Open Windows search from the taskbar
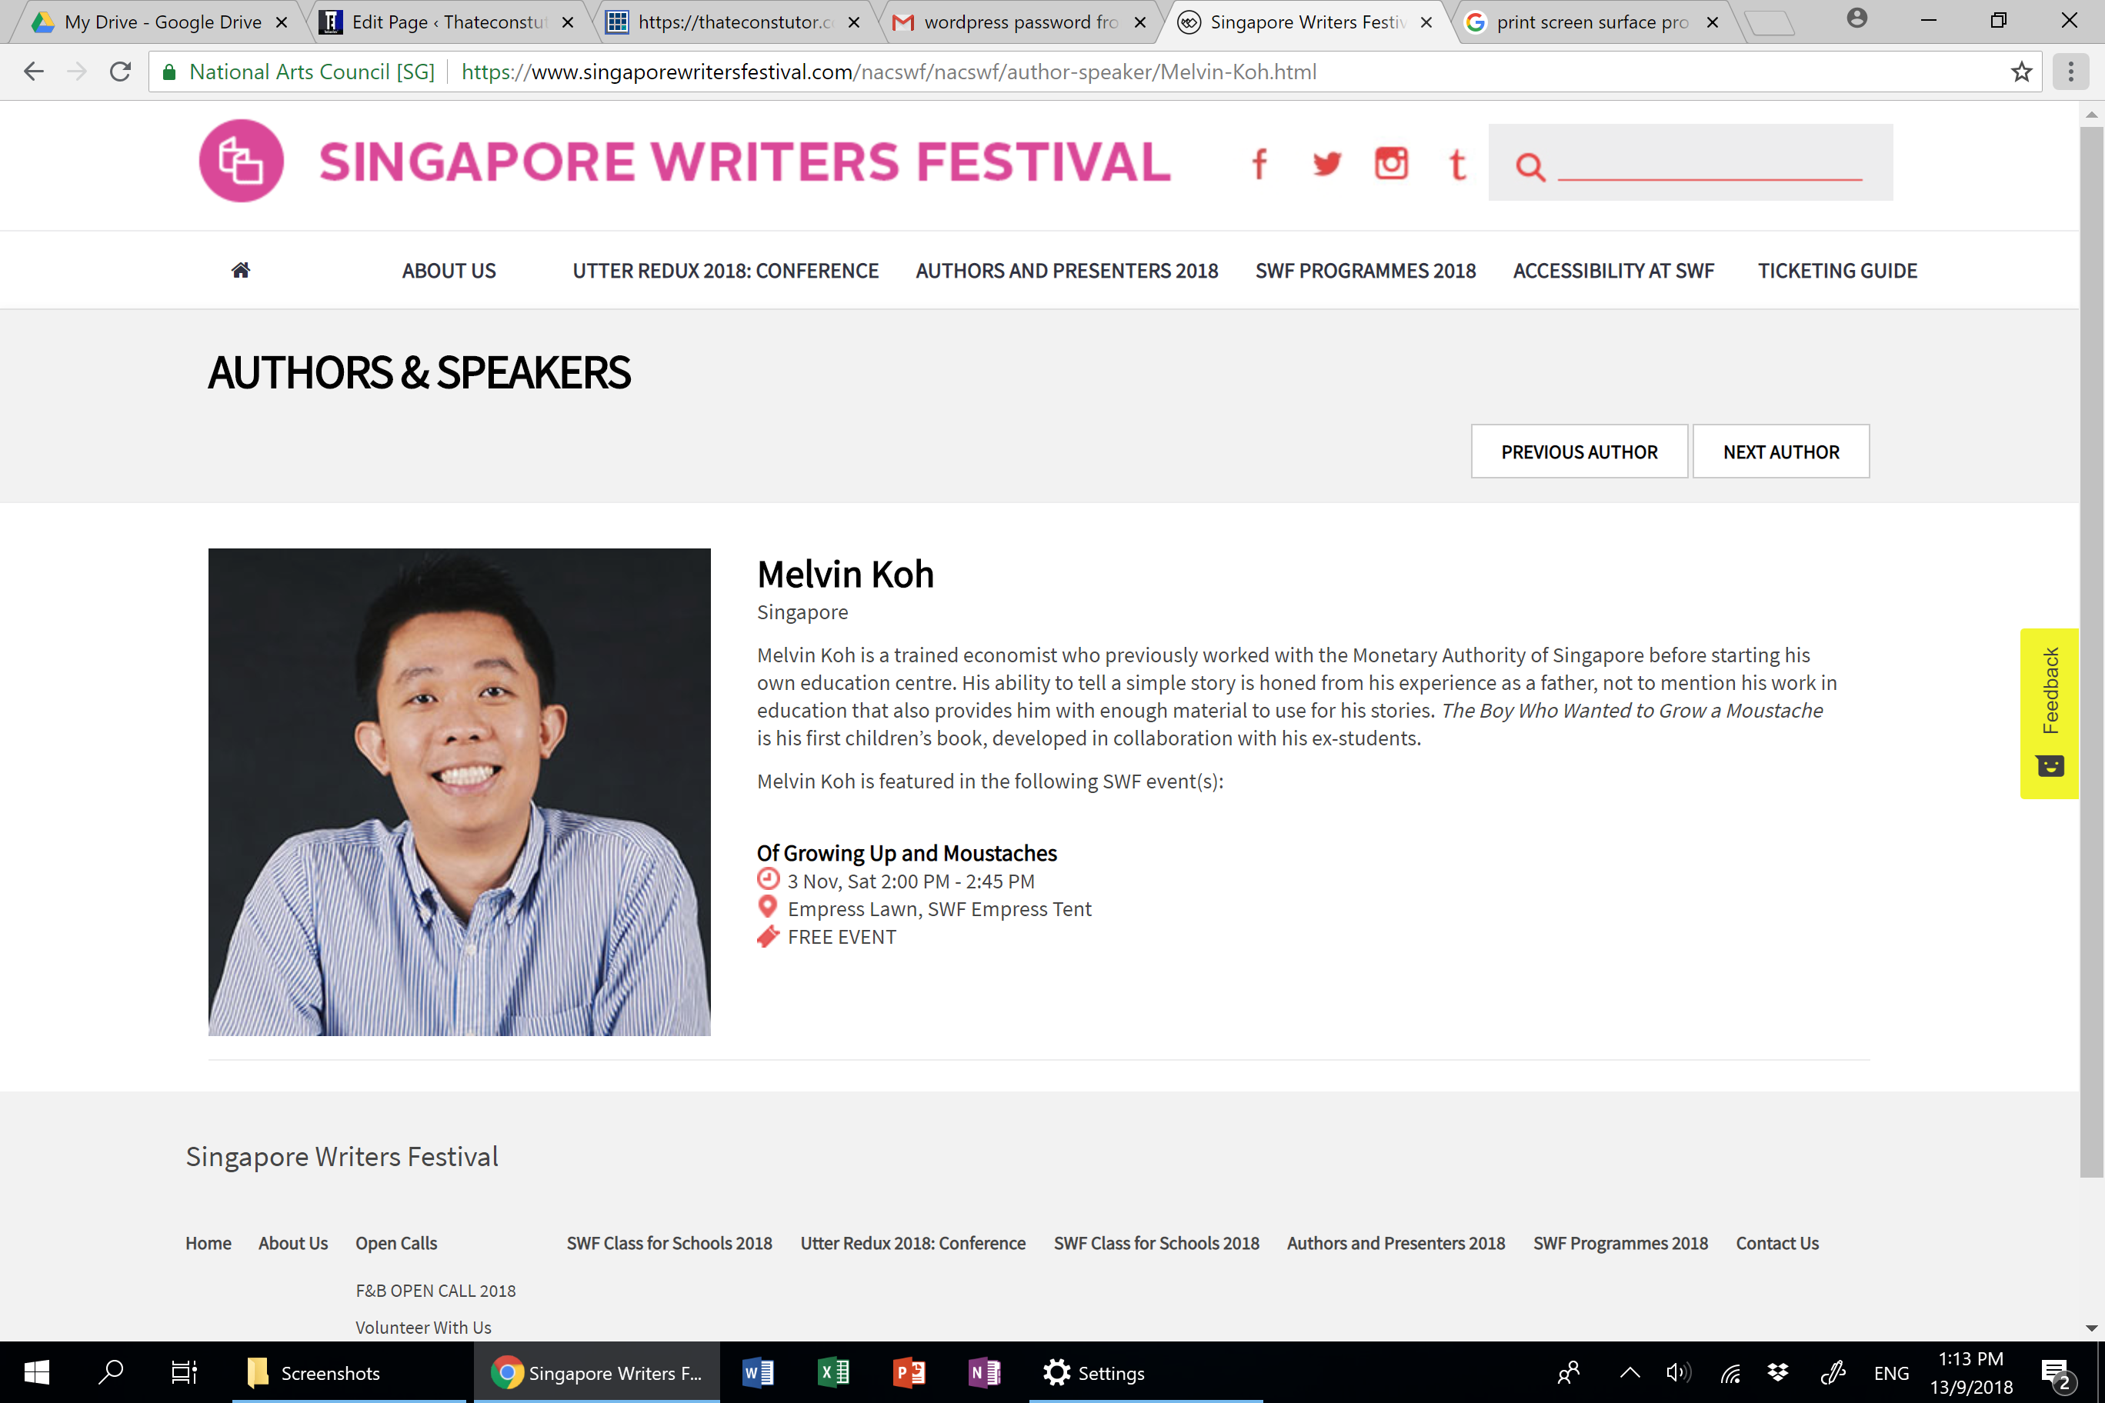The width and height of the screenshot is (2105, 1403). 111,1372
